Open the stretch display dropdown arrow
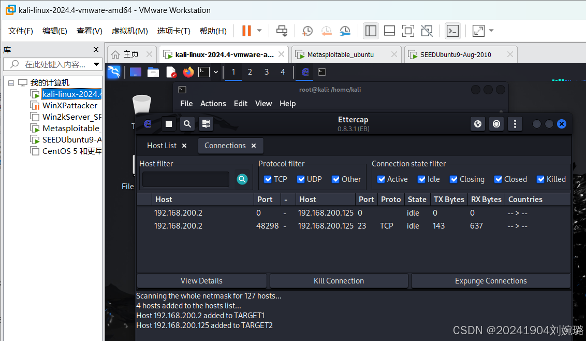This screenshot has width=586, height=341. point(491,31)
